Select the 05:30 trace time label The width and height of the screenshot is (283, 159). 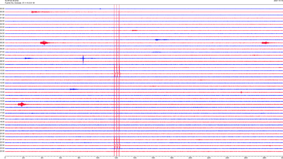coord(2,43)
